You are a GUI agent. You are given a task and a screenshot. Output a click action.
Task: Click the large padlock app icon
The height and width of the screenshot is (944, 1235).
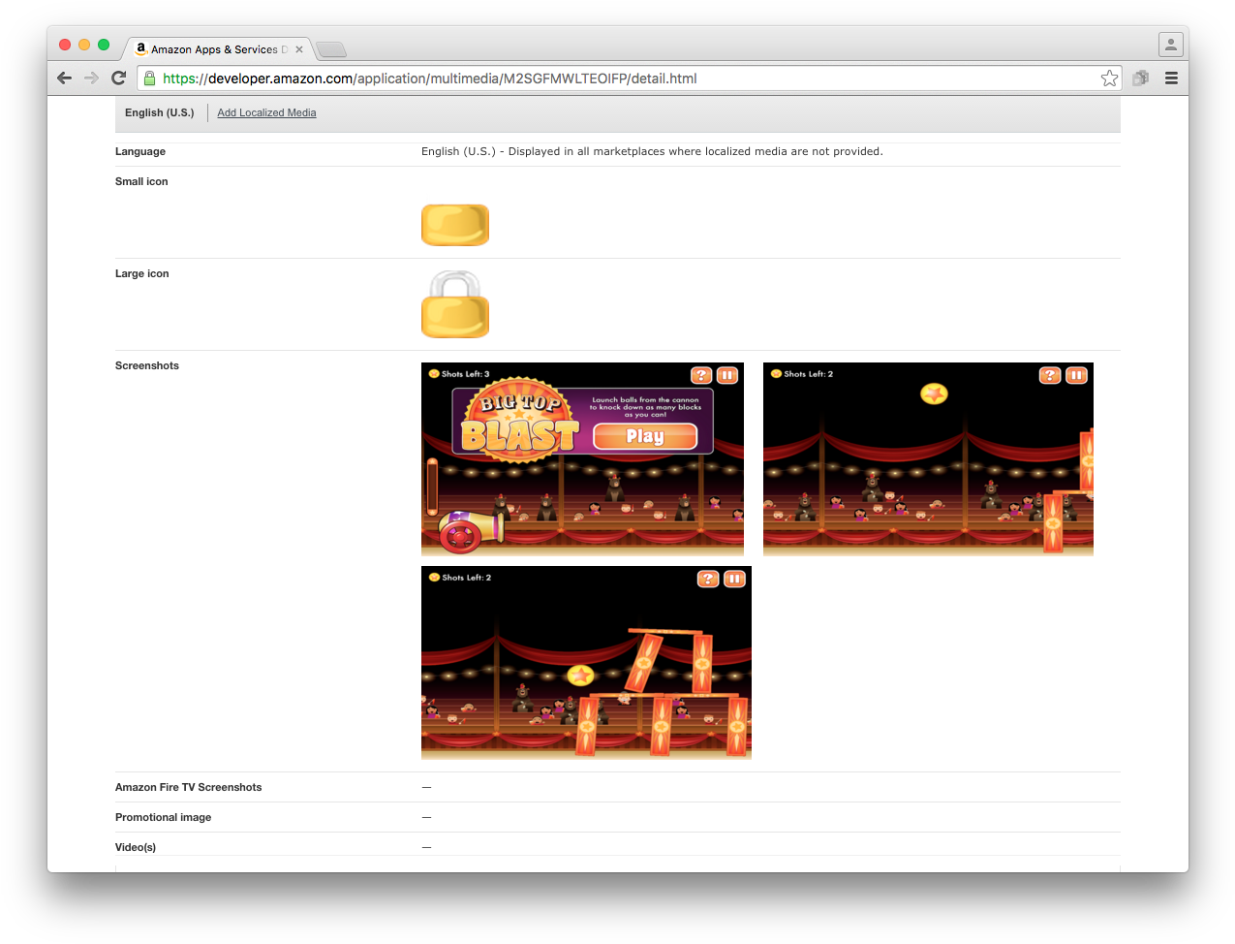455,305
